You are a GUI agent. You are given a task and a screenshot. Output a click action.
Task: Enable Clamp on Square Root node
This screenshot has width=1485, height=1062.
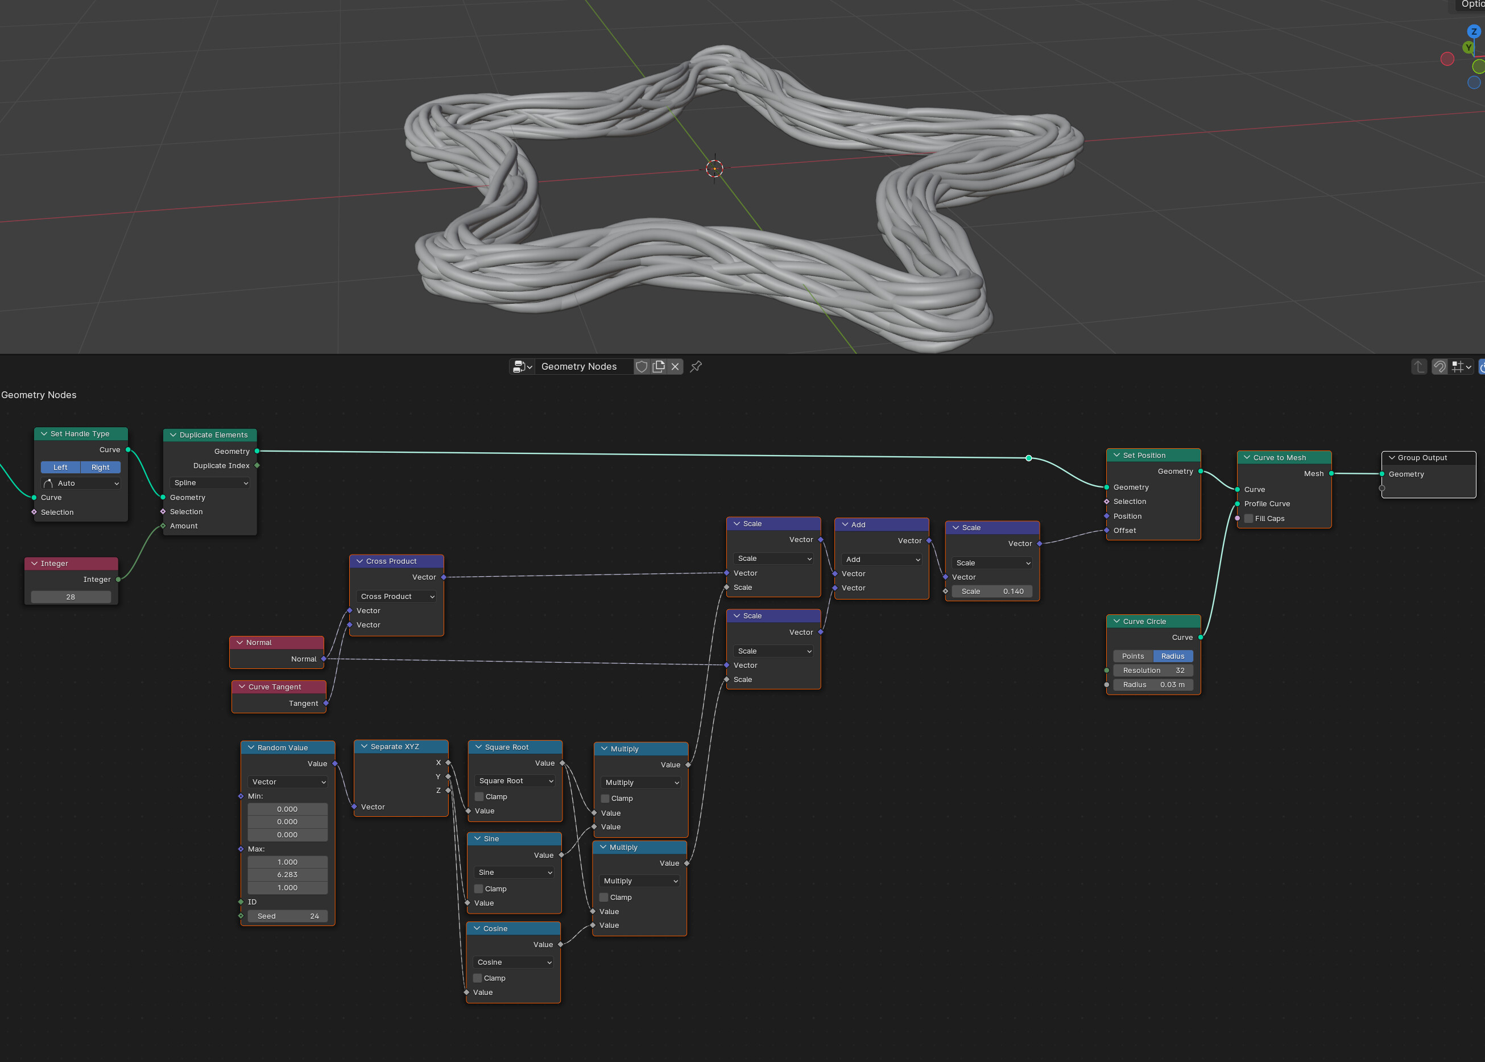pyautogui.click(x=479, y=797)
